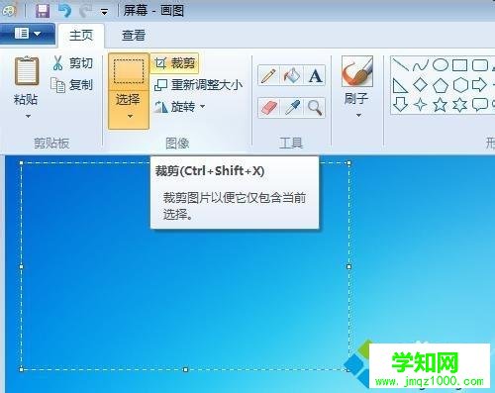Select the Hexagon shape
The image size is (495, 393).
coord(460,85)
